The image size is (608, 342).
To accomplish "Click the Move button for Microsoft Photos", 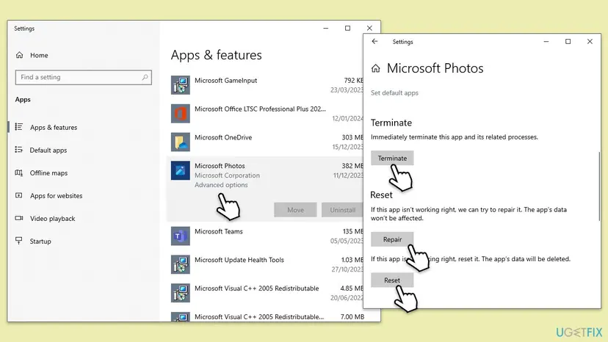I will tap(295, 210).
